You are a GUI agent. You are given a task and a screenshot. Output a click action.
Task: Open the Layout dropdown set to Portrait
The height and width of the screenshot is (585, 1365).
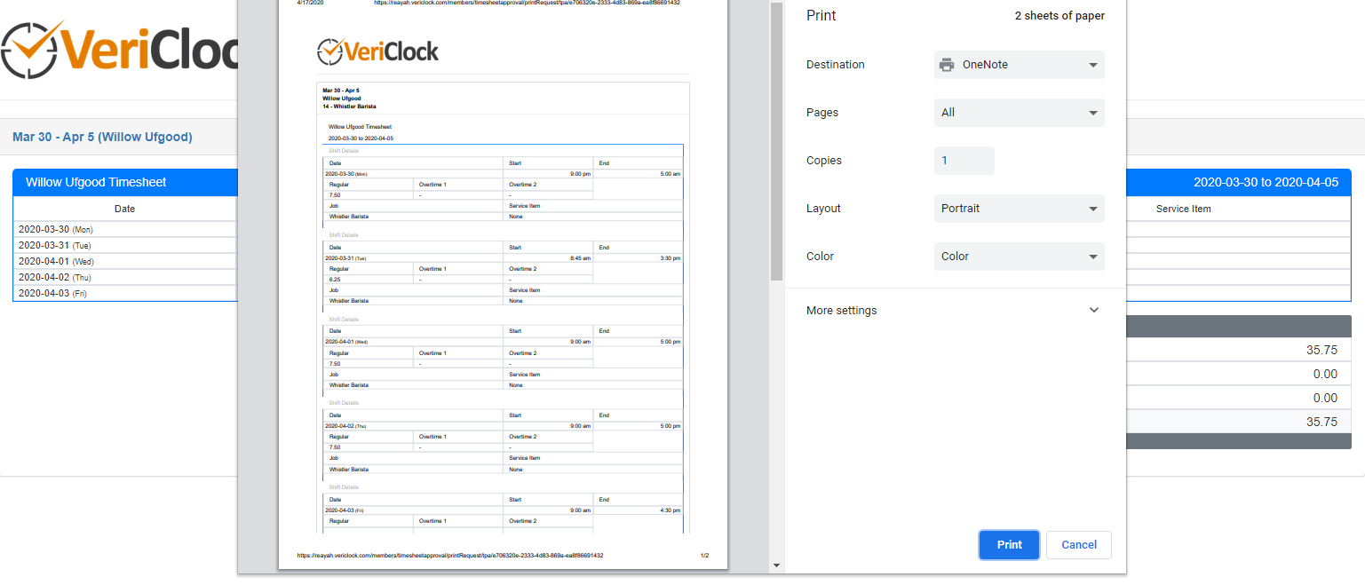pos(1019,209)
